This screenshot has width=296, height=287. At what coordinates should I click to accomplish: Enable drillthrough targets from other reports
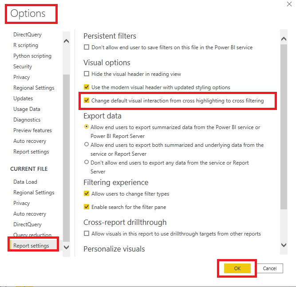point(87,233)
